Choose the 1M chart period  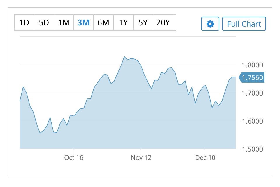coord(64,22)
